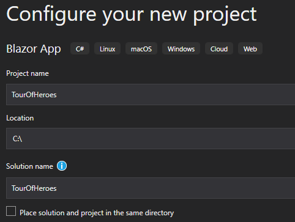Click the Windows platform tag
295x222 pixels.
coord(181,49)
